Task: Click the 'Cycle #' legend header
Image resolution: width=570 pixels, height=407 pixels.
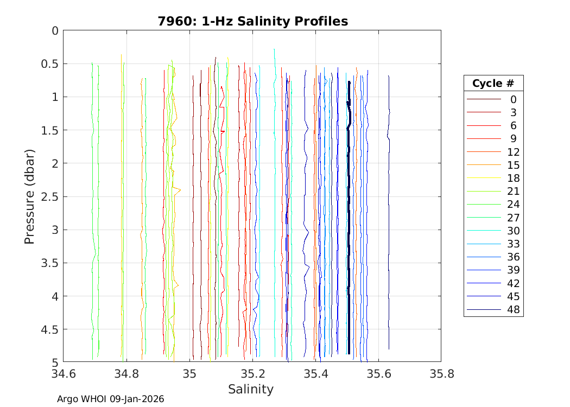Action: (x=493, y=84)
